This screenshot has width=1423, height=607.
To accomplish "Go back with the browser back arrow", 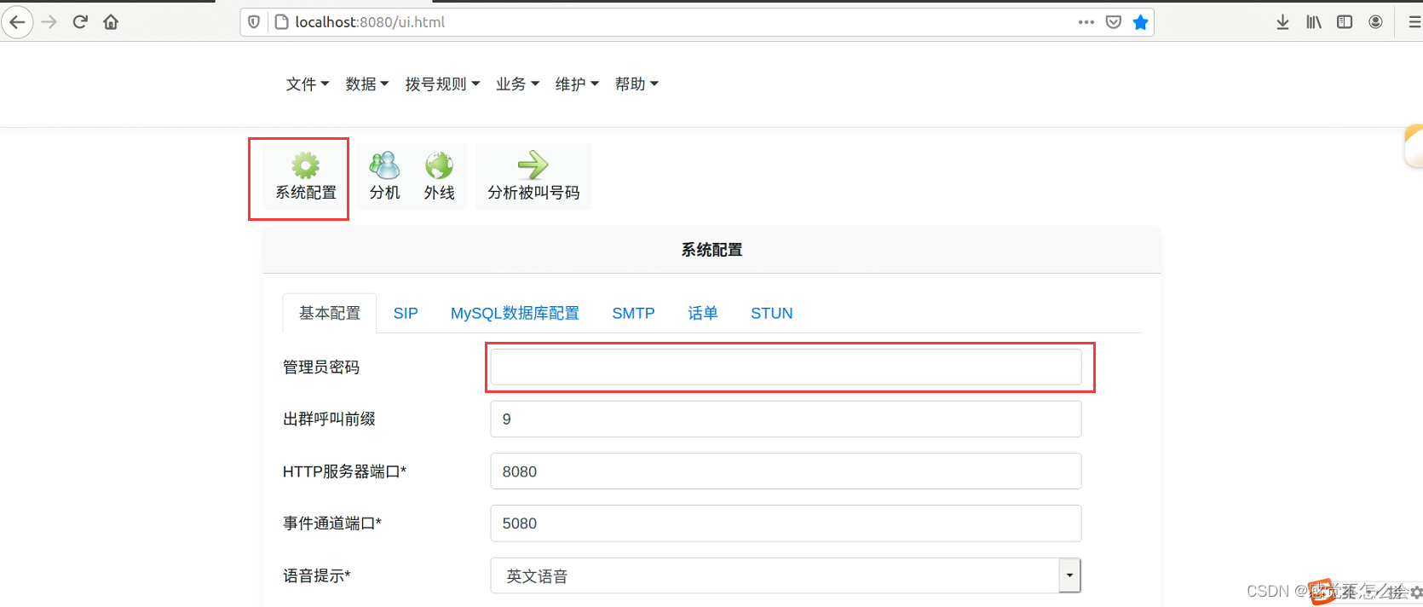I will click(x=17, y=22).
